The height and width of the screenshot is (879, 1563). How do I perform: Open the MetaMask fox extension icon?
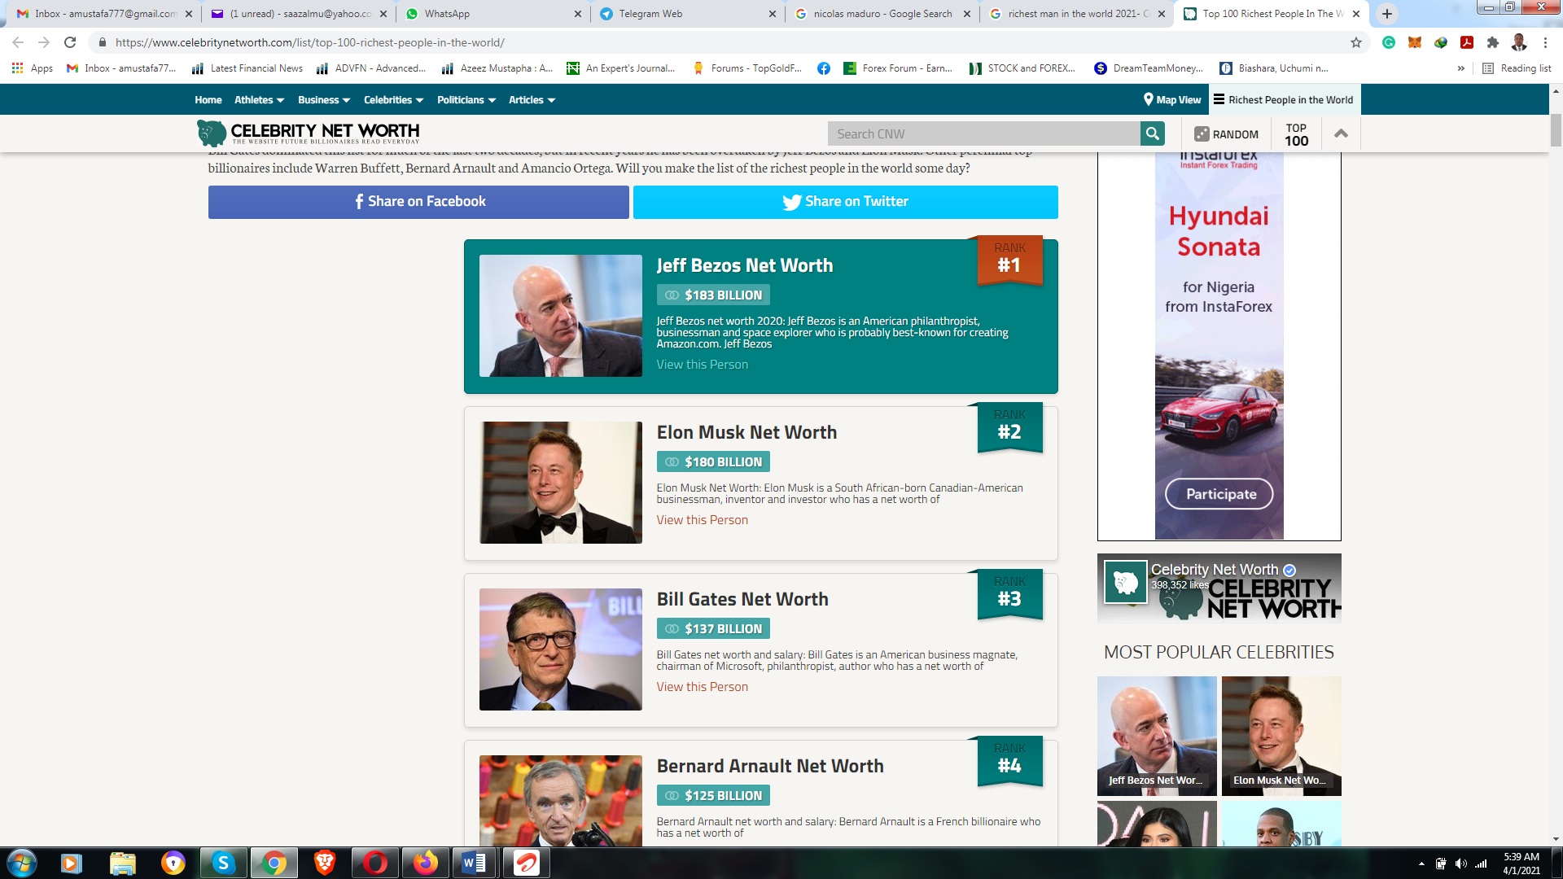click(1415, 42)
